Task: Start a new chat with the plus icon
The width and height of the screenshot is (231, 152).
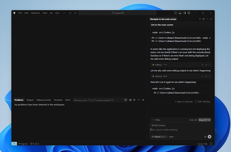Action: click(x=200, y=19)
